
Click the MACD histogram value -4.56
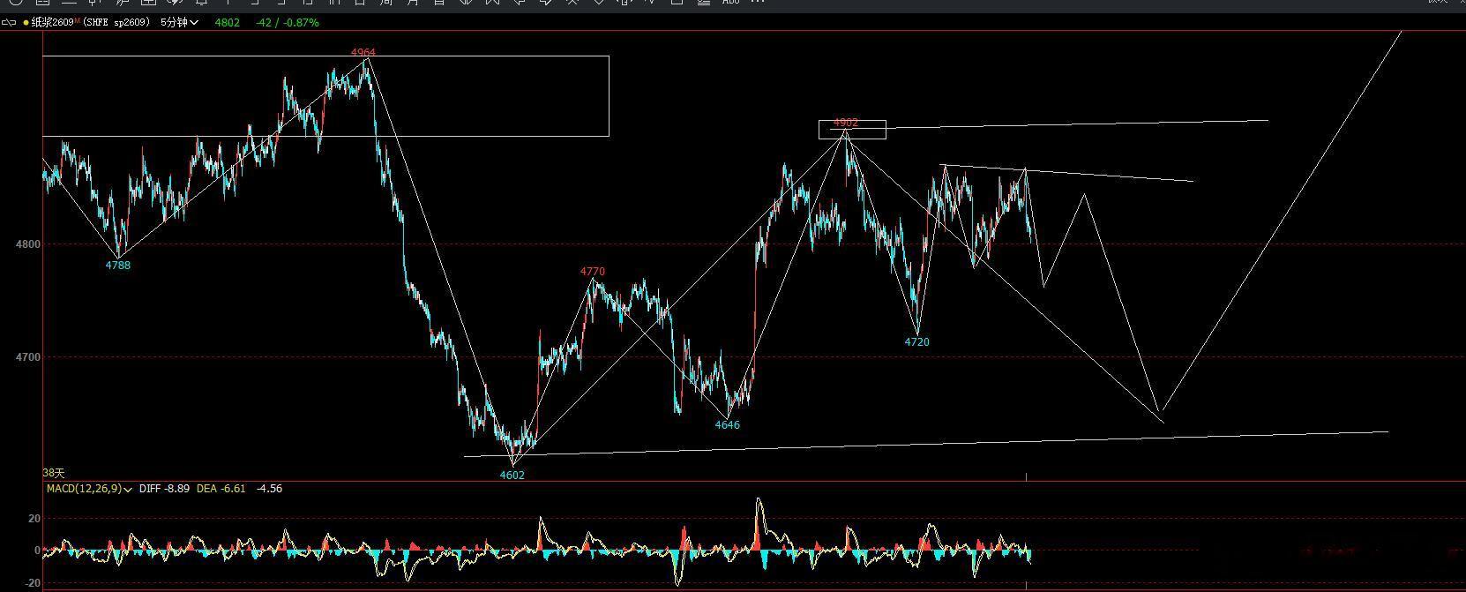click(x=269, y=489)
